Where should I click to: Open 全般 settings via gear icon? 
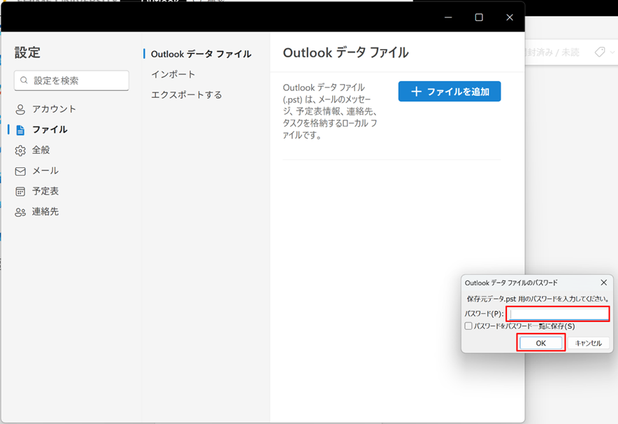click(20, 150)
